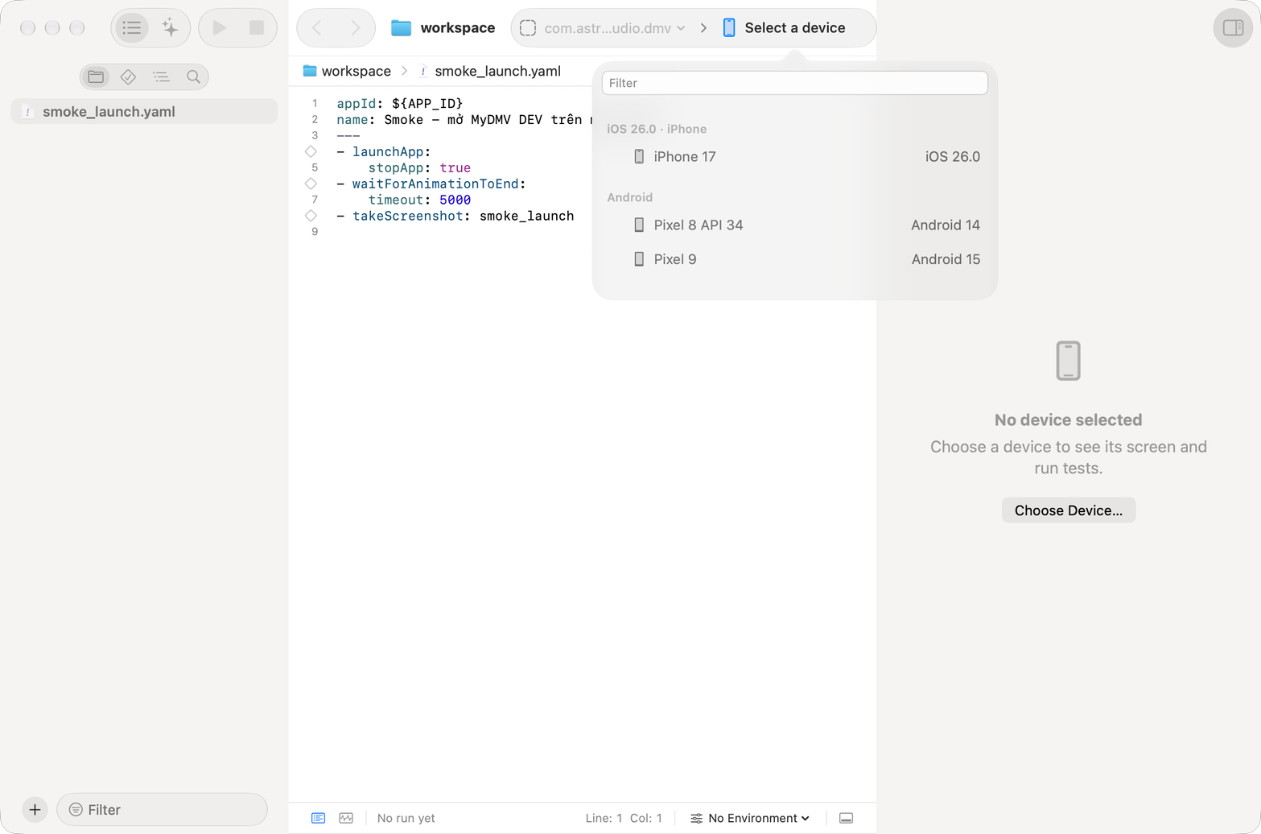Show the files navigator tab

tap(96, 76)
